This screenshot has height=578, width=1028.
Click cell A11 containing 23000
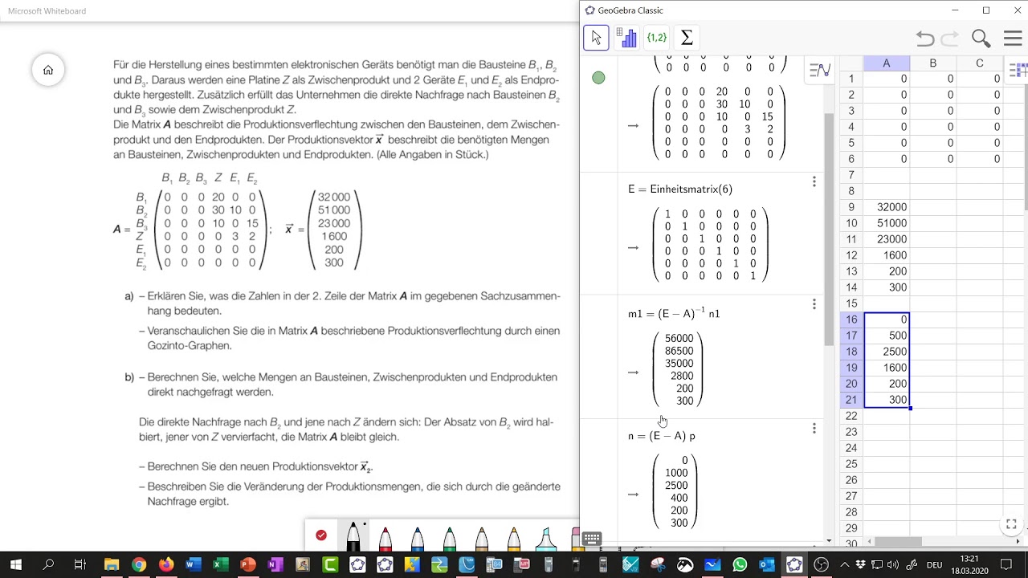(x=887, y=239)
